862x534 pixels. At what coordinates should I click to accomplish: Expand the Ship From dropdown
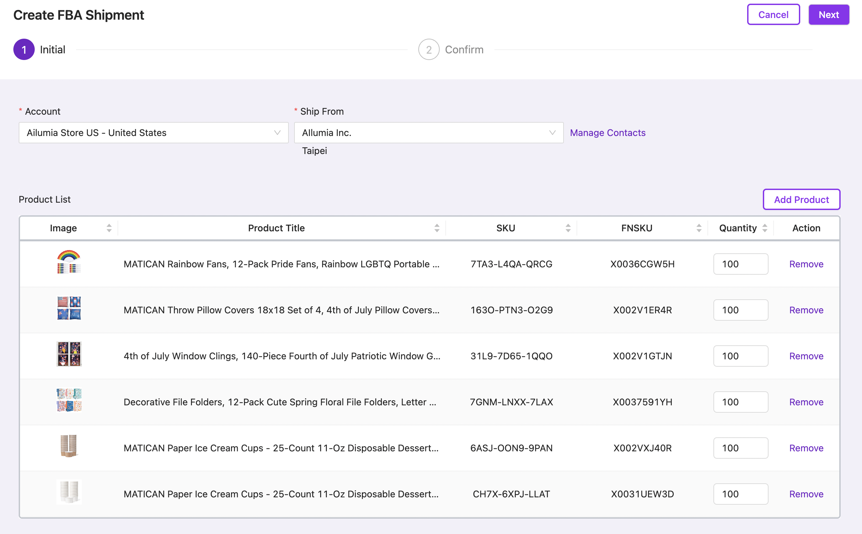428,133
